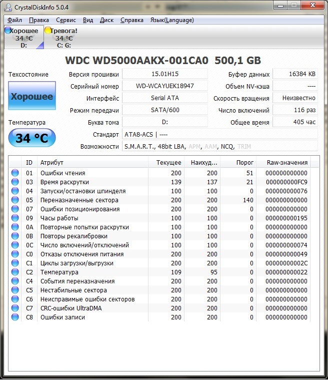Click the blue orb next to Температура attribute

(15, 272)
